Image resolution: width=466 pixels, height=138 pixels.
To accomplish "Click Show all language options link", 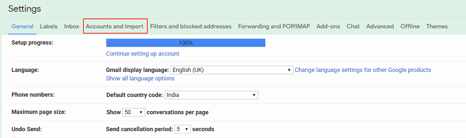I will point(140,78).
